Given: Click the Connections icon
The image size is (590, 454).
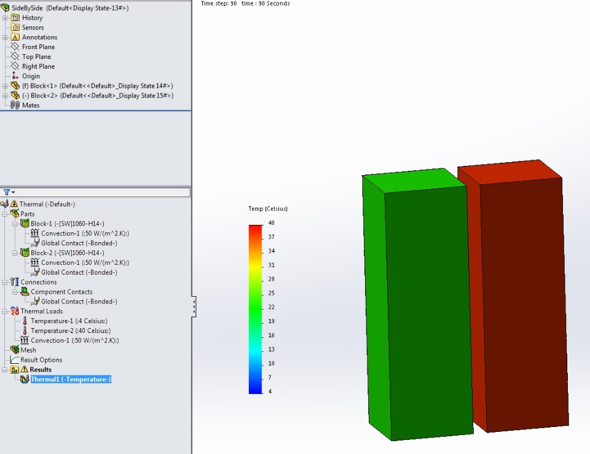Looking at the screenshot, I should pyautogui.click(x=15, y=282).
